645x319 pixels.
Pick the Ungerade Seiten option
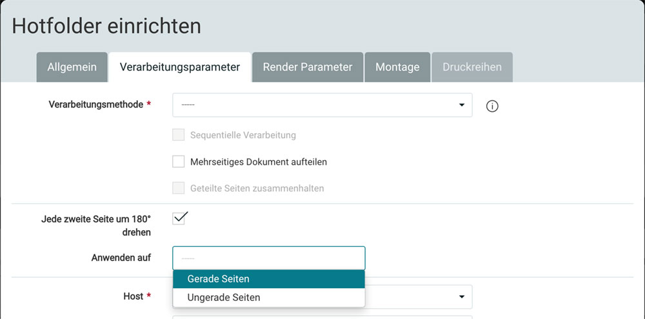(x=268, y=298)
